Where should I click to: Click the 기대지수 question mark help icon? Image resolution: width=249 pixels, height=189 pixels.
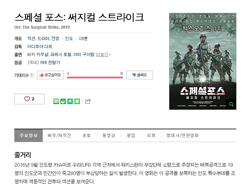[32, 75]
